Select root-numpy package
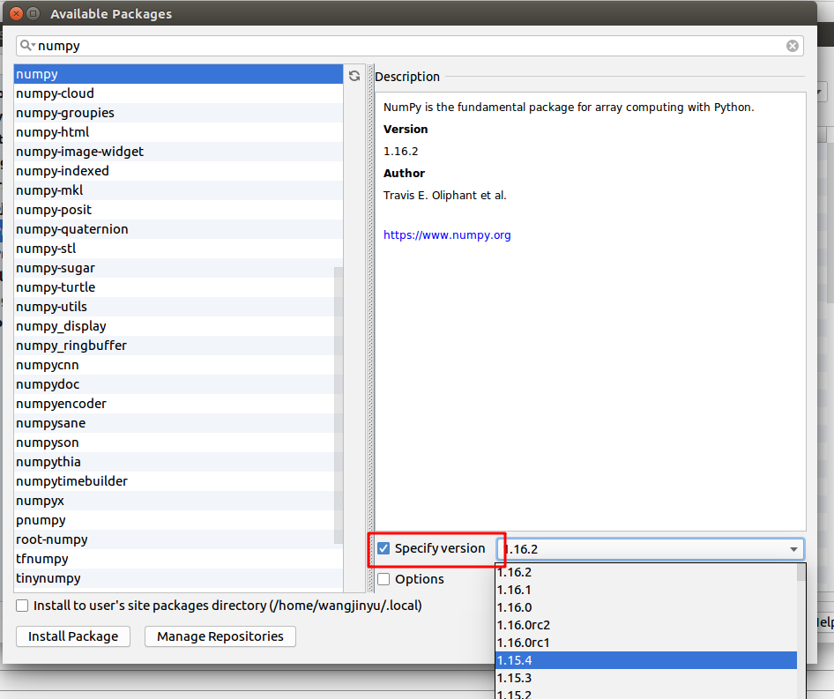Image resolution: width=834 pixels, height=699 pixels. coord(179,540)
